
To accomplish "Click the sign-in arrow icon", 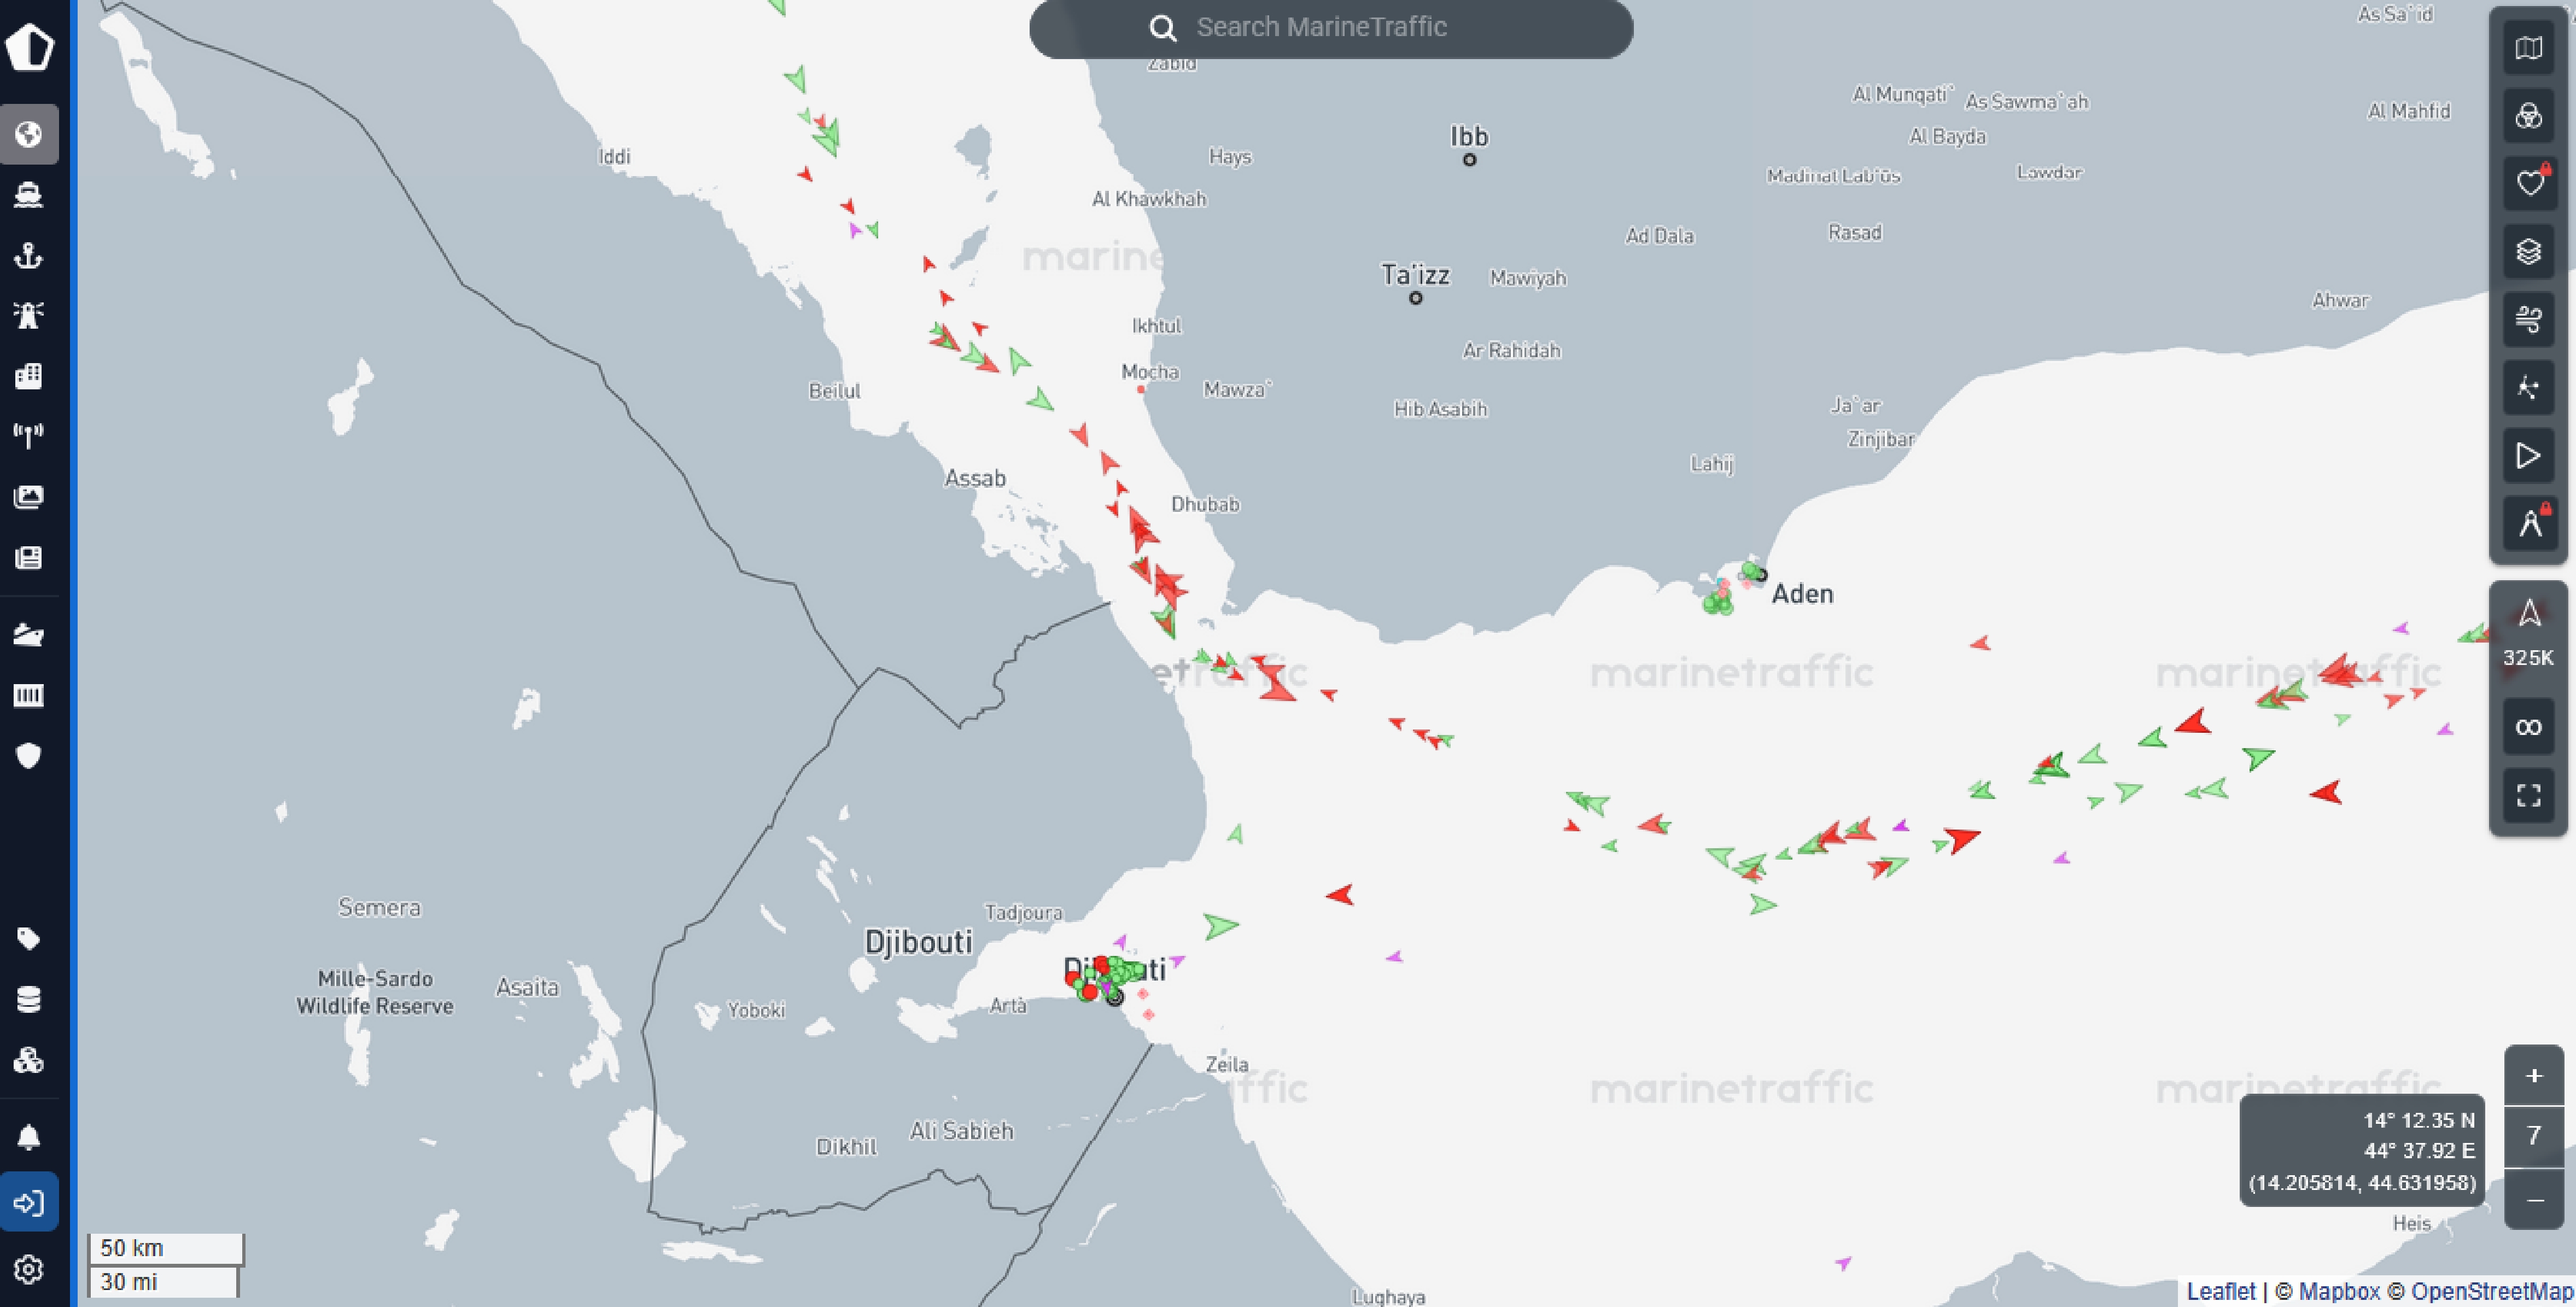I will pos(28,1202).
